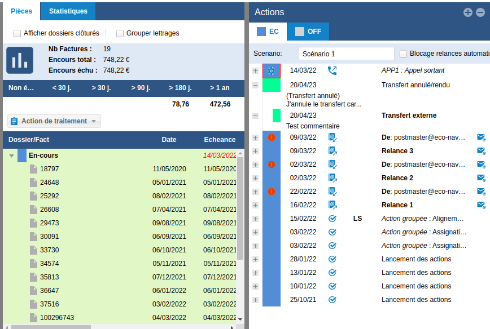Click the checkmark icon for 15/02/22 action
The width and height of the screenshot is (490, 329).
[333, 218]
